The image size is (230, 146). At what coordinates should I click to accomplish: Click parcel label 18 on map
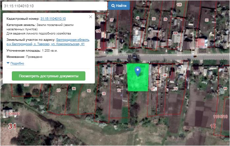pos(103,93)
